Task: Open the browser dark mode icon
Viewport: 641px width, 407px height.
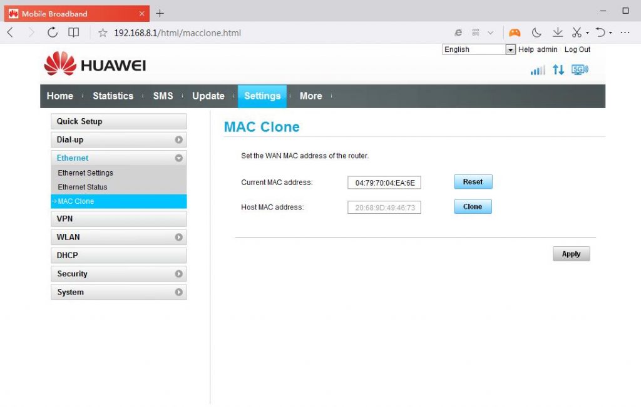Action: click(x=536, y=33)
